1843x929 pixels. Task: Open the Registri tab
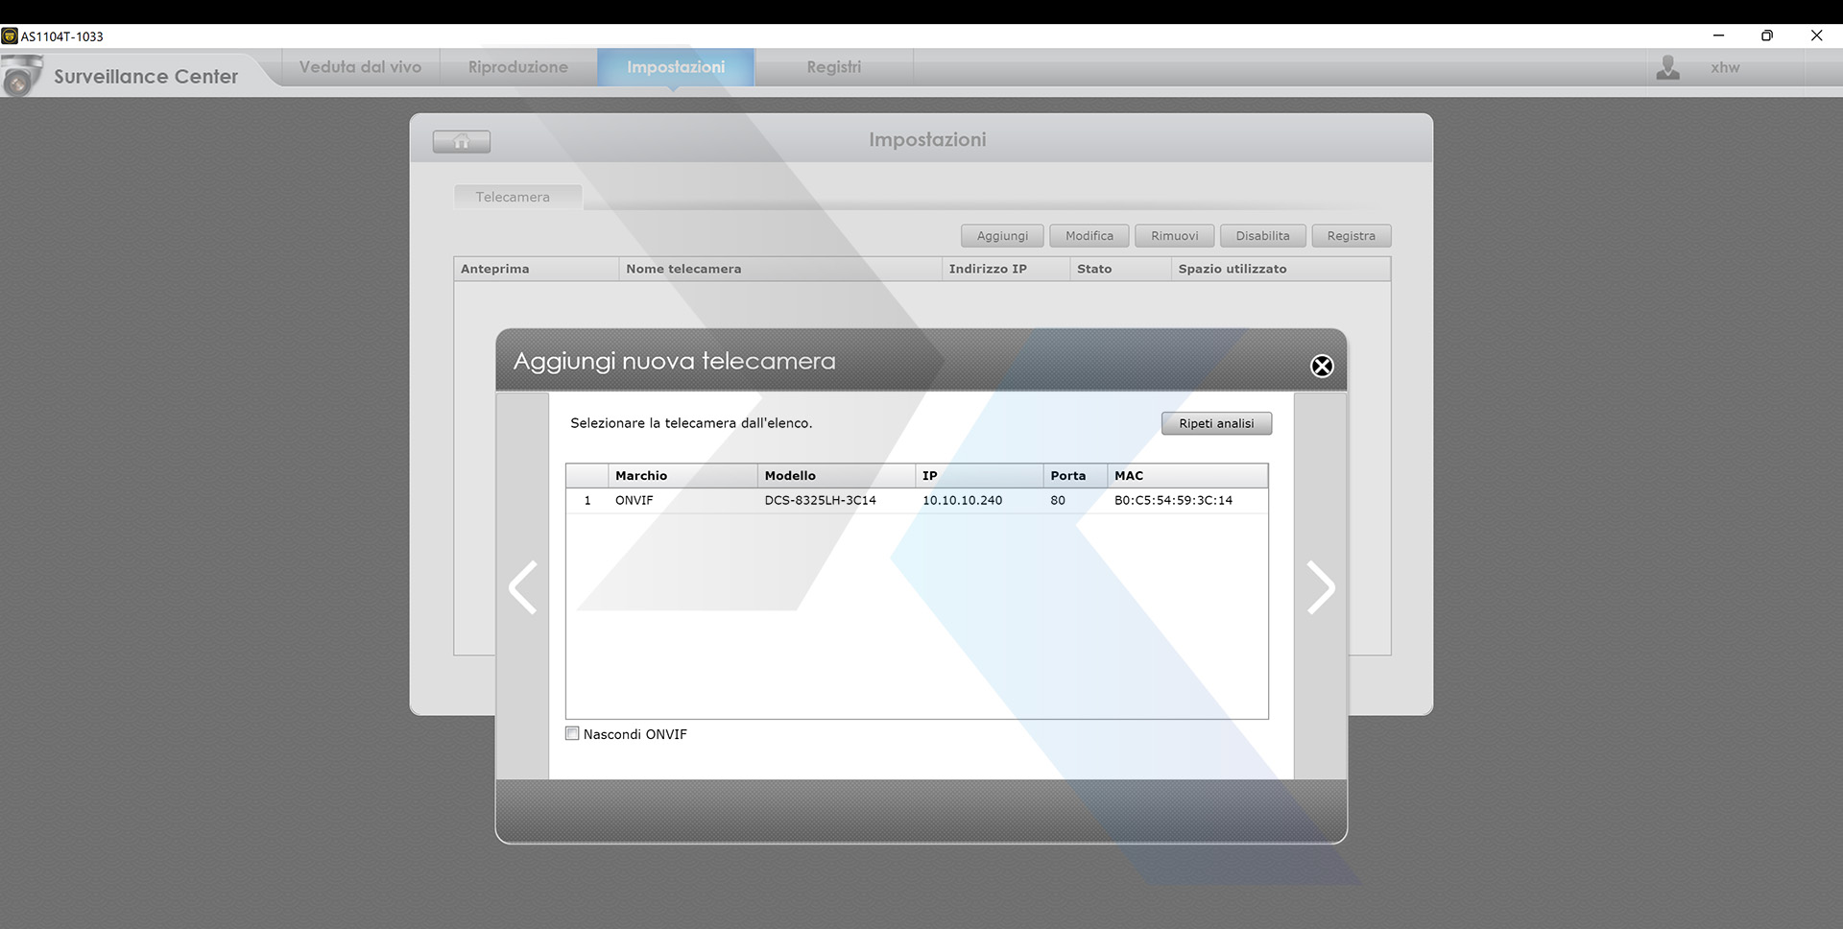point(833,67)
